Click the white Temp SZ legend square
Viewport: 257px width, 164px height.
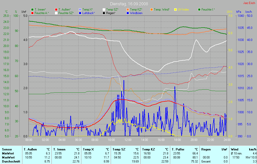pos(104,10)
